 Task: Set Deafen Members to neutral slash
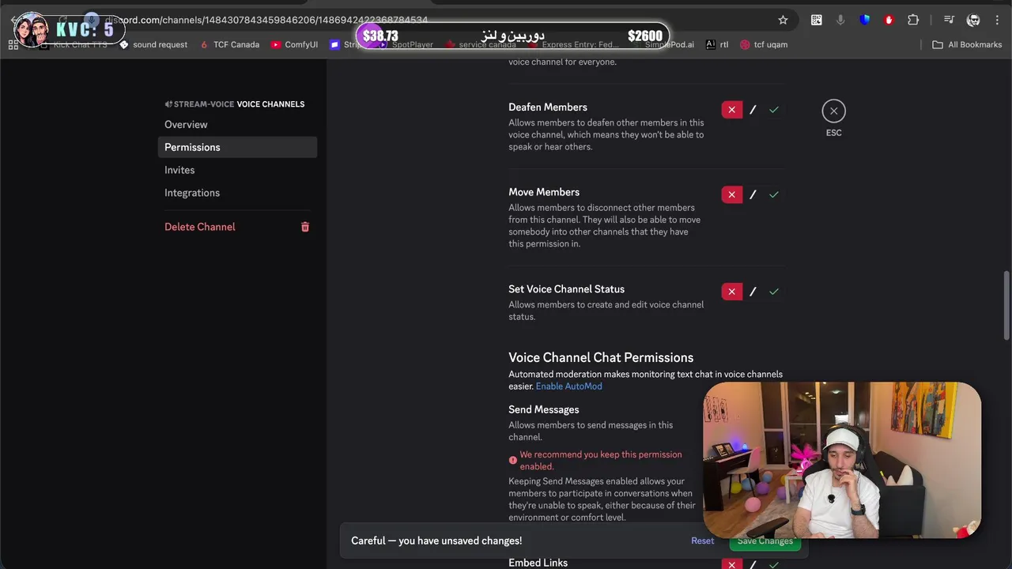pyautogui.click(x=753, y=110)
